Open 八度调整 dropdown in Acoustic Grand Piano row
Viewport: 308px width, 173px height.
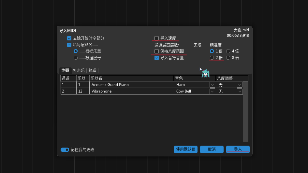(x=240, y=85)
